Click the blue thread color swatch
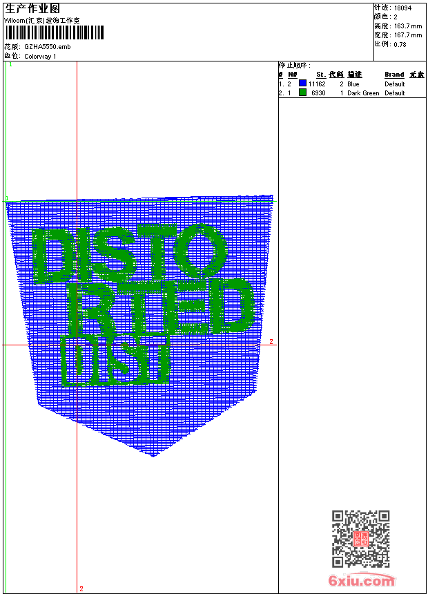This screenshot has height=594, width=428. pos(302,84)
